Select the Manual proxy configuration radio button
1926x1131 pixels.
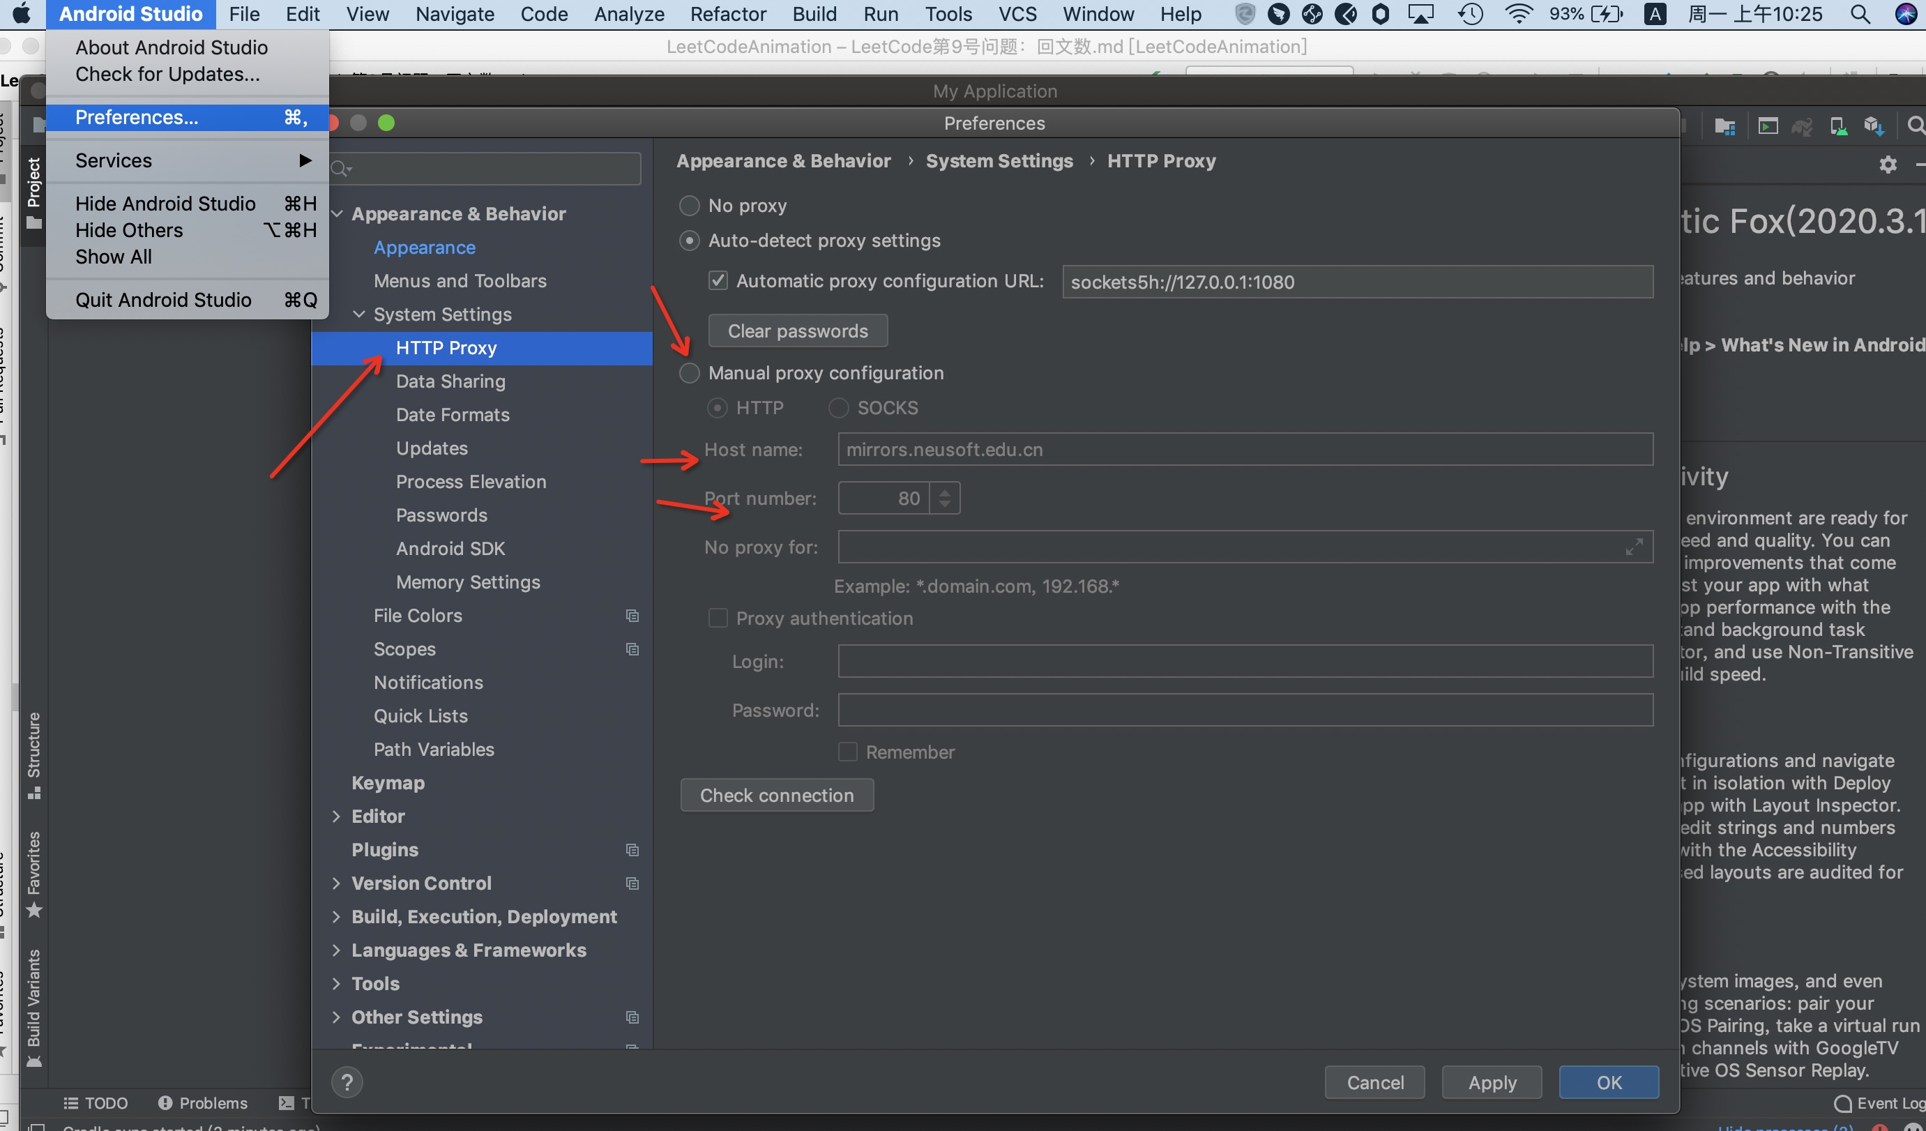[689, 373]
